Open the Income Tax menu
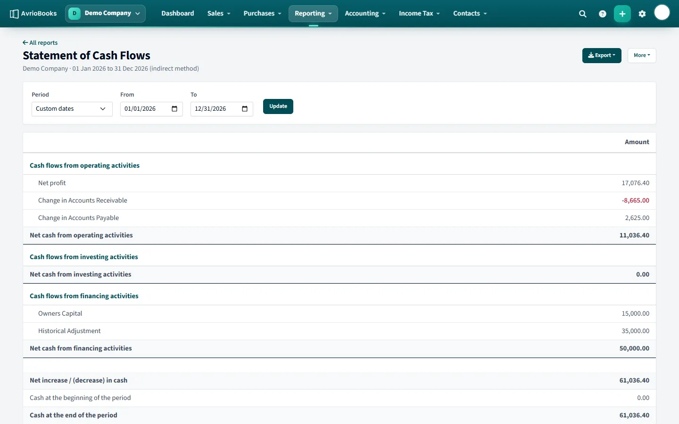This screenshot has width=679, height=424. point(419,13)
